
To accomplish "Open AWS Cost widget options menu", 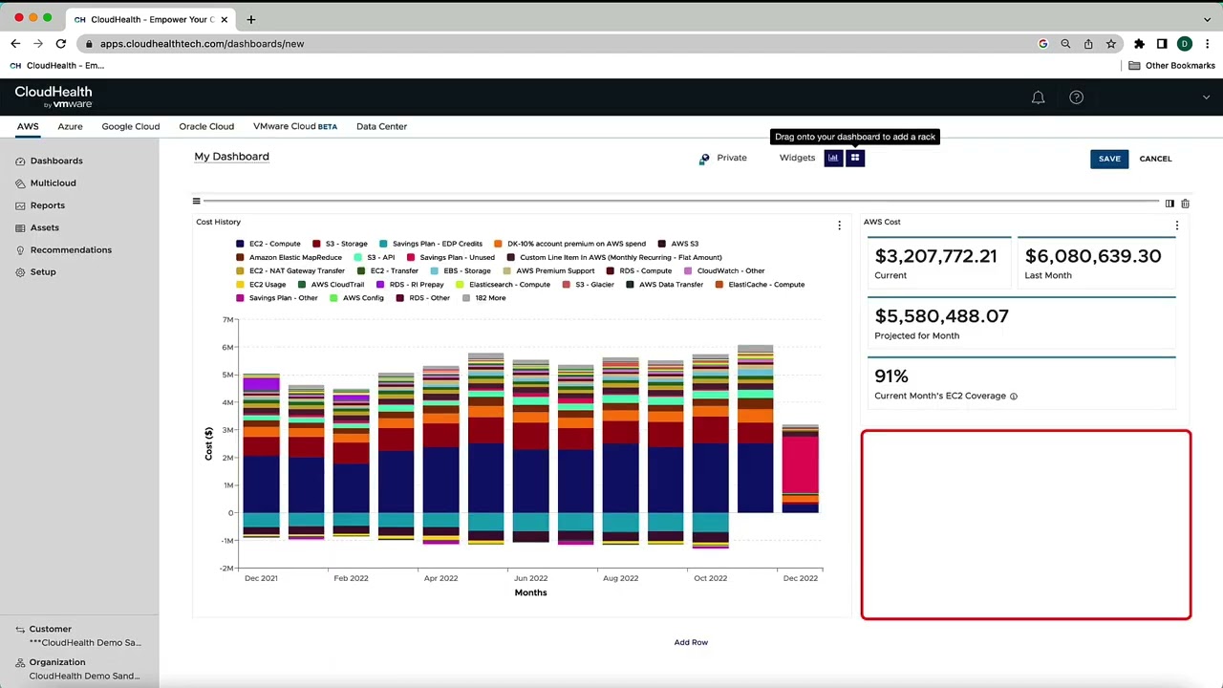I will [1176, 226].
